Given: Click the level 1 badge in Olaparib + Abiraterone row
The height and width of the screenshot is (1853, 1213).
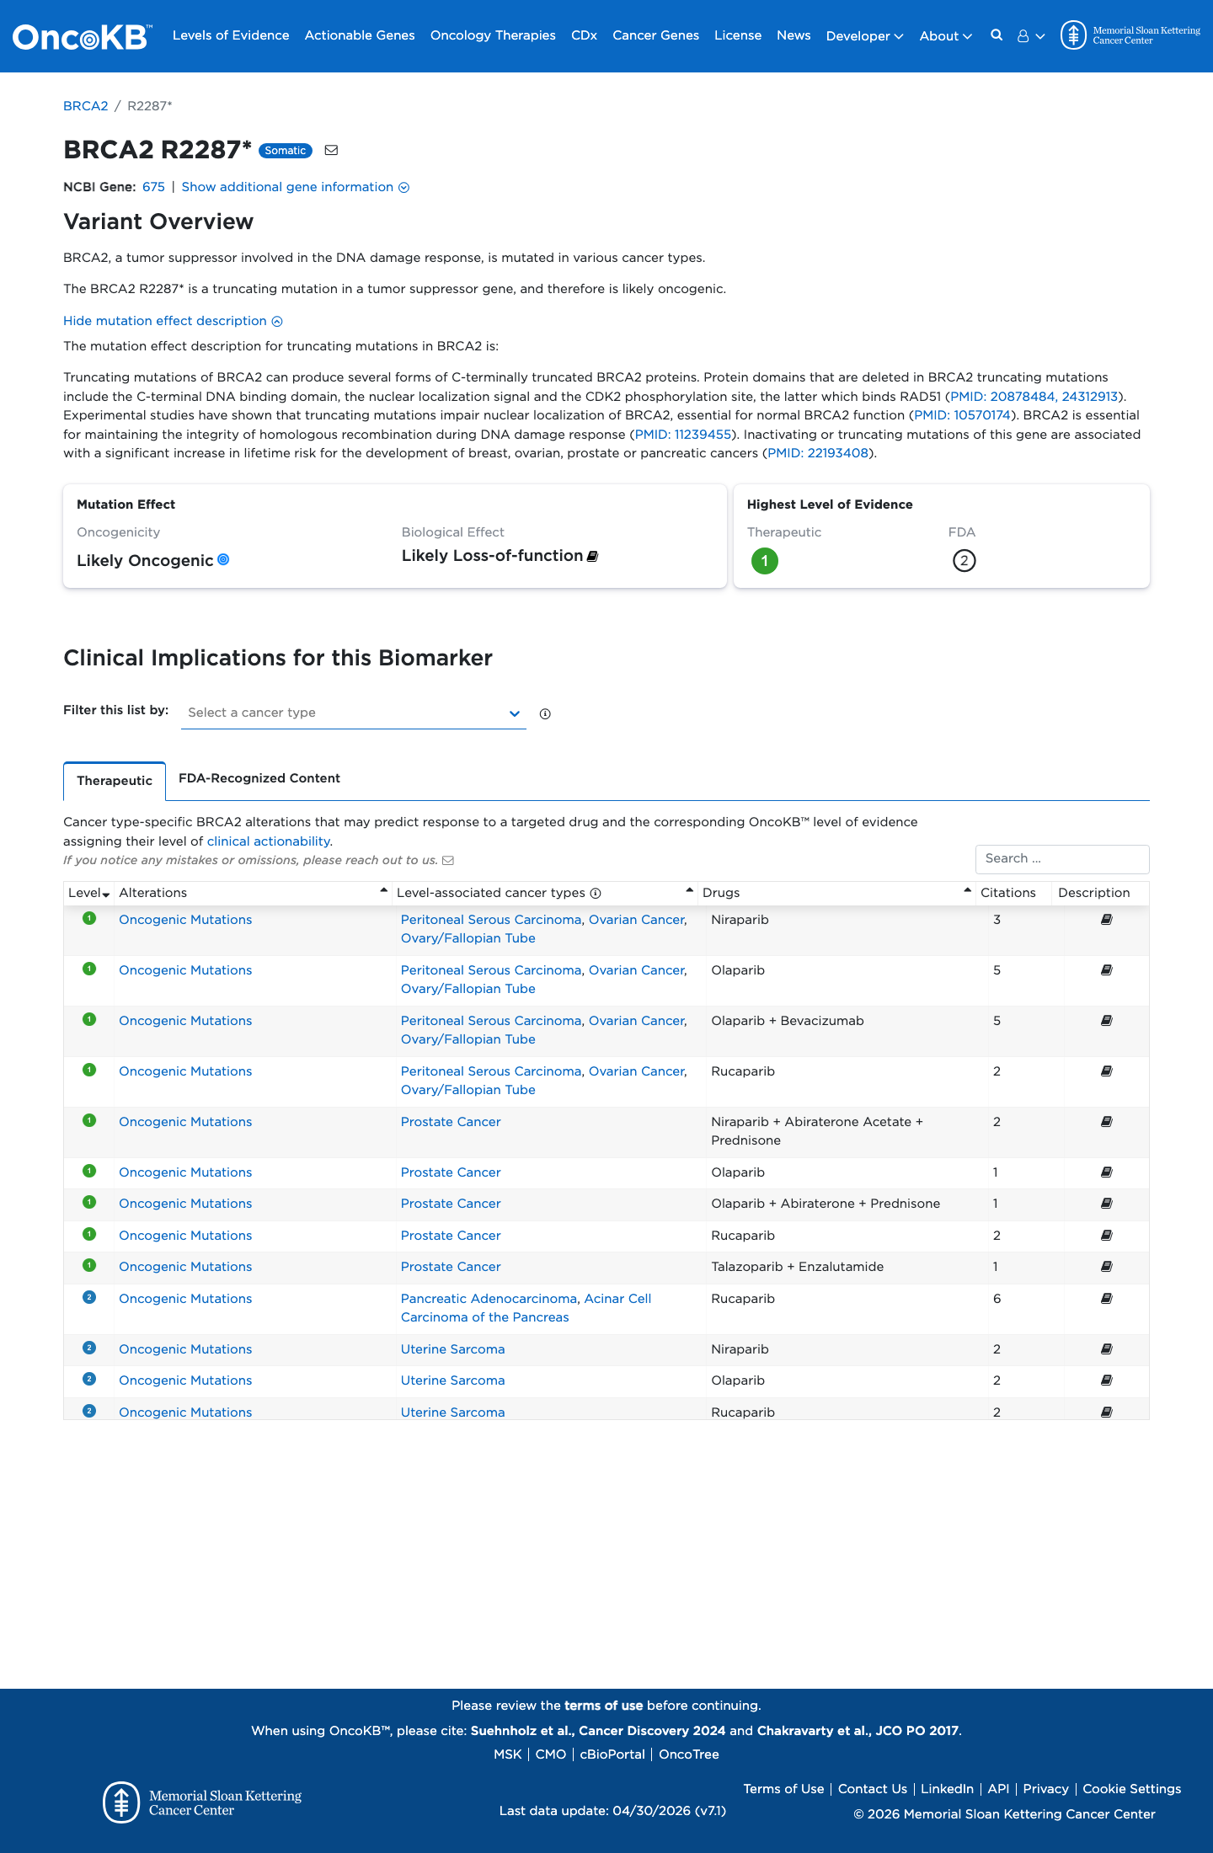Looking at the screenshot, I should [x=89, y=1202].
